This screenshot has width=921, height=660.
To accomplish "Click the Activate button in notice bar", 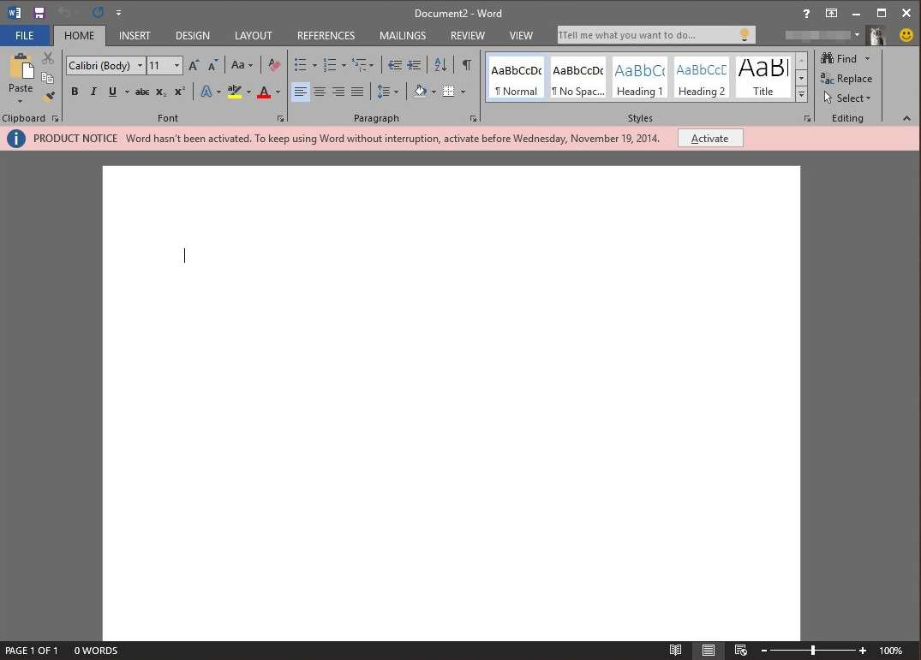I will pos(709,138).
